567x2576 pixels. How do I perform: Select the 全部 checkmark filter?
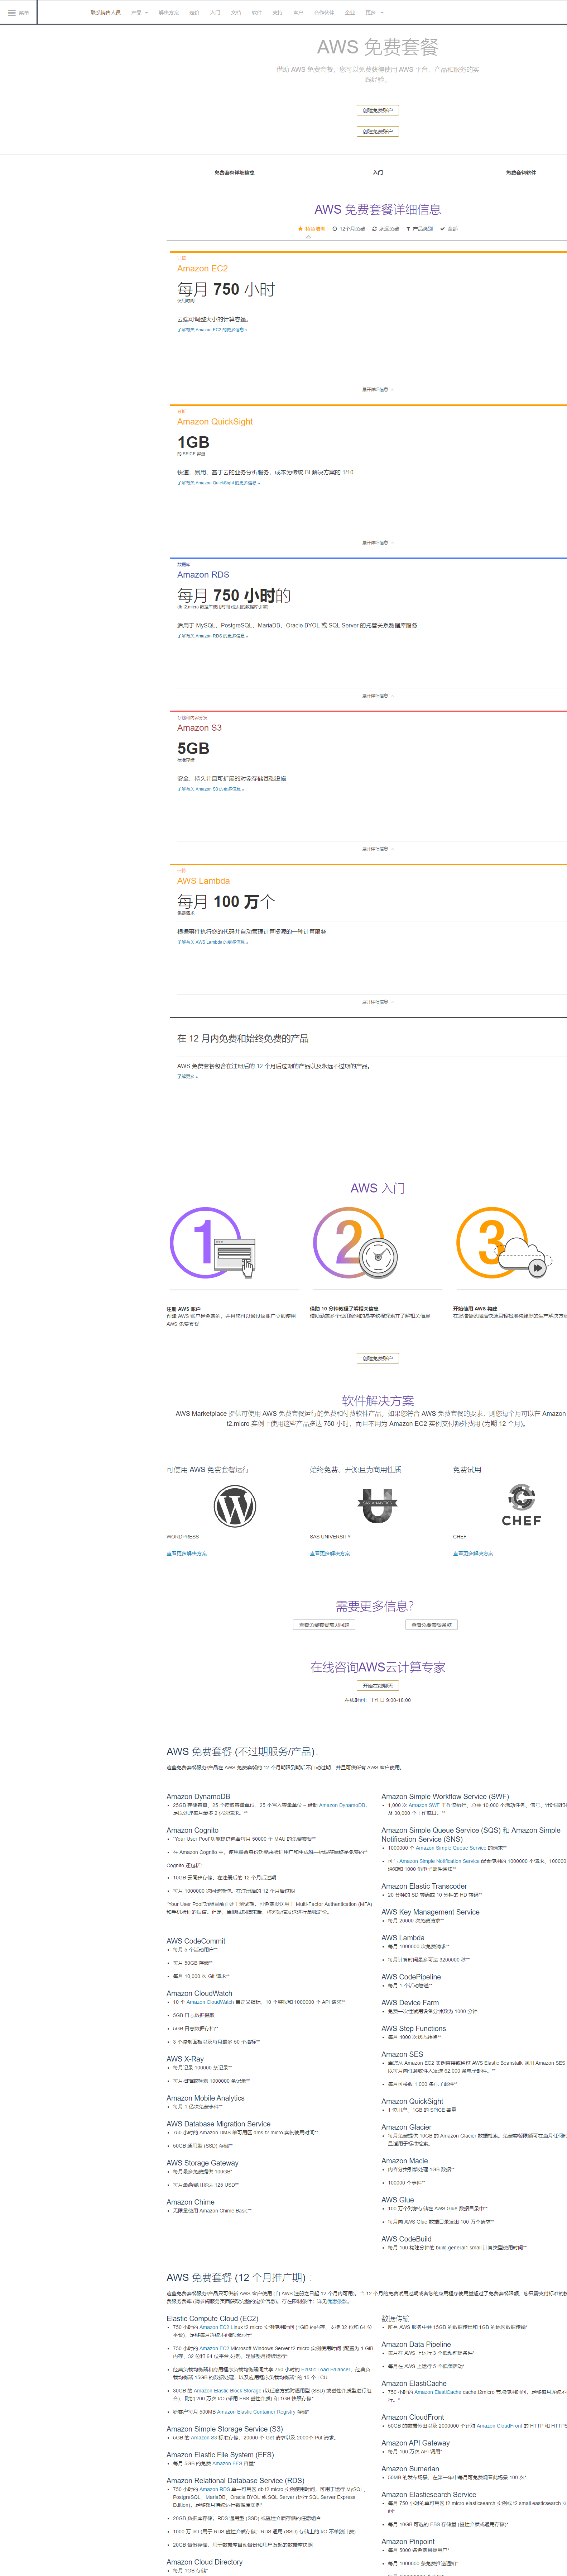442,229
